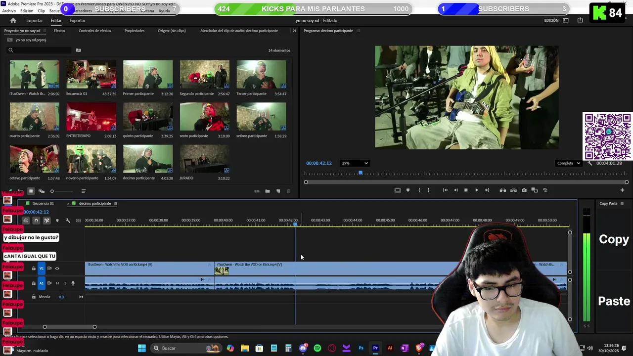The height and width of the screenshot is (356, 633).
Task: Click the Extract button in Program monitor
Action: (x=513, y=190)
